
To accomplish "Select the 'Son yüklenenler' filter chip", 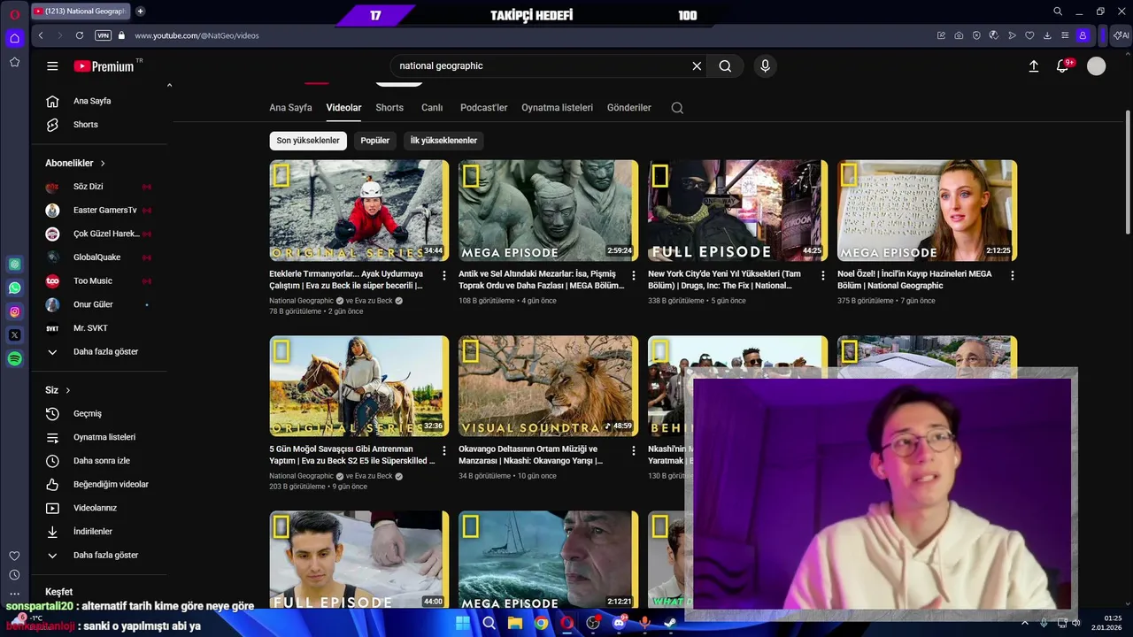I will [x=308, y=141].
